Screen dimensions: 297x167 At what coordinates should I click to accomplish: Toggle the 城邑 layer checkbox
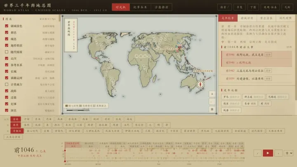tap(7, 39)
